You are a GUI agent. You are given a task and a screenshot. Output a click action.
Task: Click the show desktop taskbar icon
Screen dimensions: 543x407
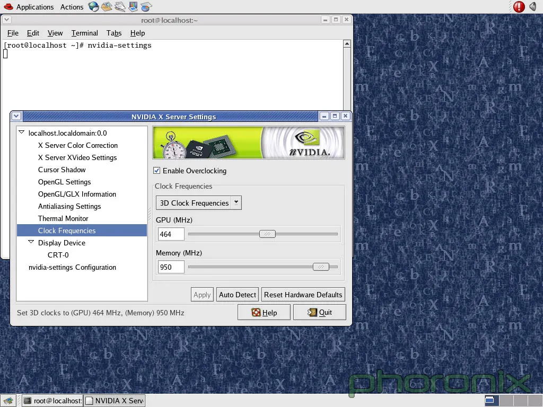[x=8, y=401]
